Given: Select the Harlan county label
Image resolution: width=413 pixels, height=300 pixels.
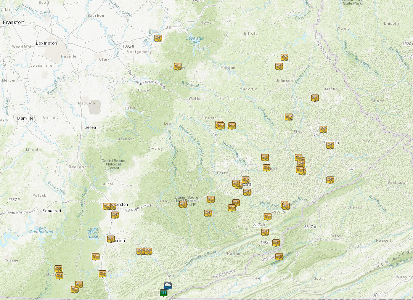Looking at the screenshot, I should pyautogui.click(x=234, y=253).
